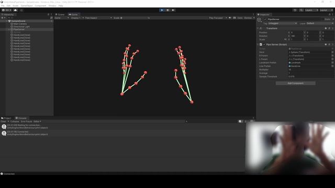Viewport: 335px width, 188px height.
Task: Click the GameObject icon picker in Inspector
Action: [x=259, y=20]
